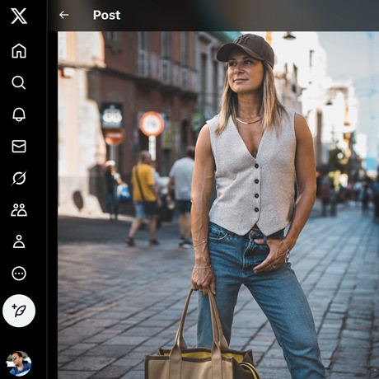Open the woman's photo in viewer

(218, 205)
